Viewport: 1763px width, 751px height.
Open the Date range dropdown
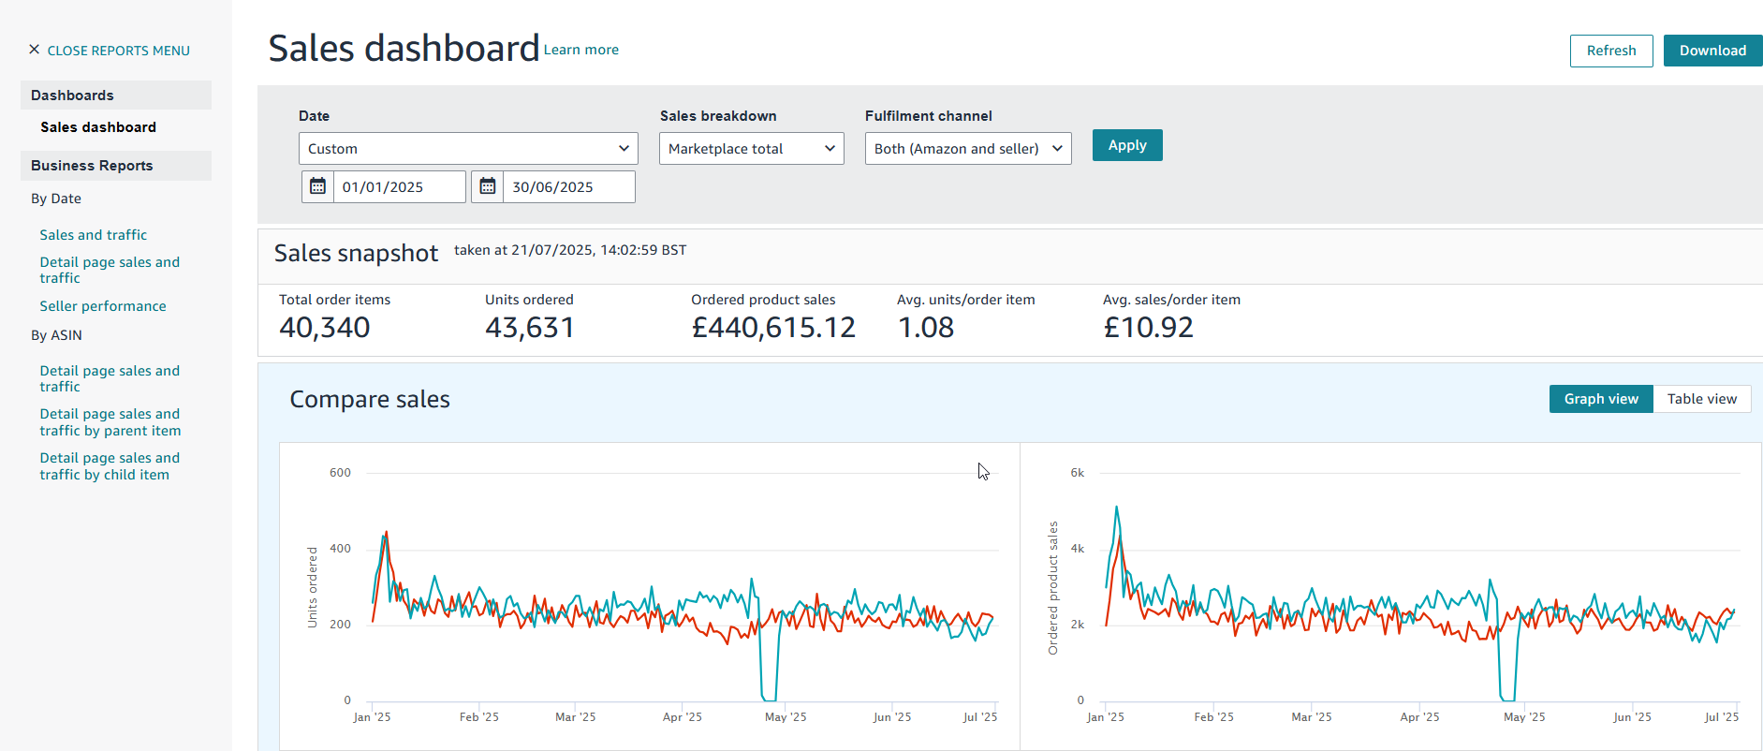(x=468, y=149)
